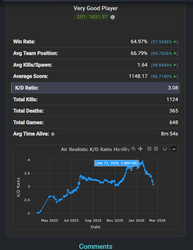This screenshot has width=193, height=250.
Task: Open the Comments section heading
Action: (96, 246)
